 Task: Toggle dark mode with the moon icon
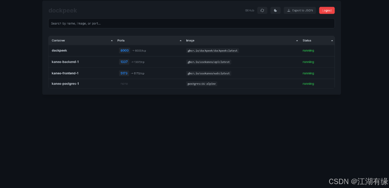point(275,11)
